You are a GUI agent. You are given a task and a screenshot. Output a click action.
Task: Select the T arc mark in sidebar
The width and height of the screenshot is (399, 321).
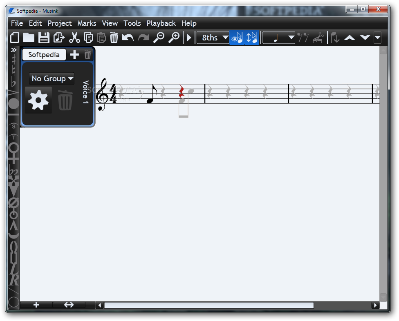pos(13,137)
